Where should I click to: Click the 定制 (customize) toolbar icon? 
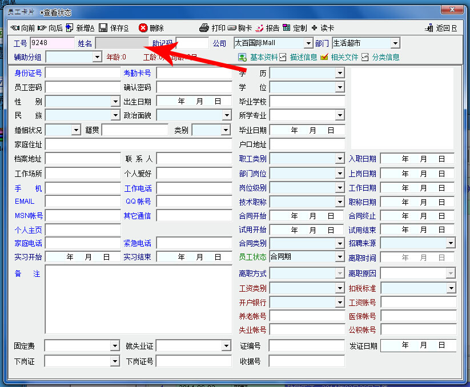click(287, 28)
